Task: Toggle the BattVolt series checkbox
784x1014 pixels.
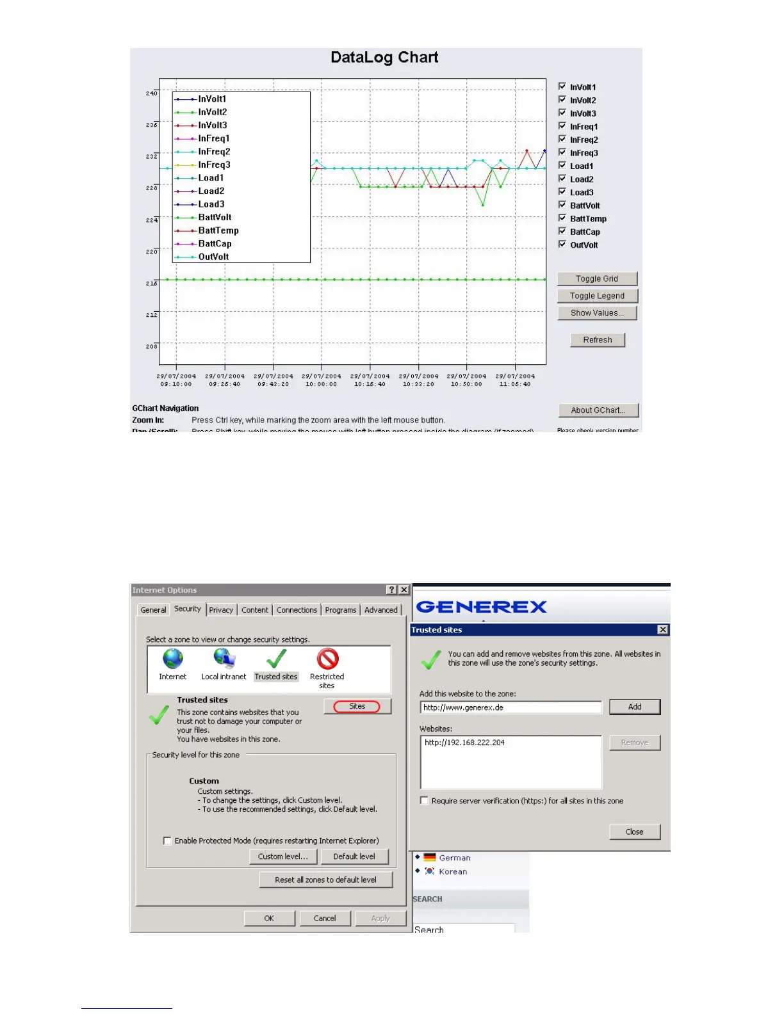Action: tap(562, 205)
